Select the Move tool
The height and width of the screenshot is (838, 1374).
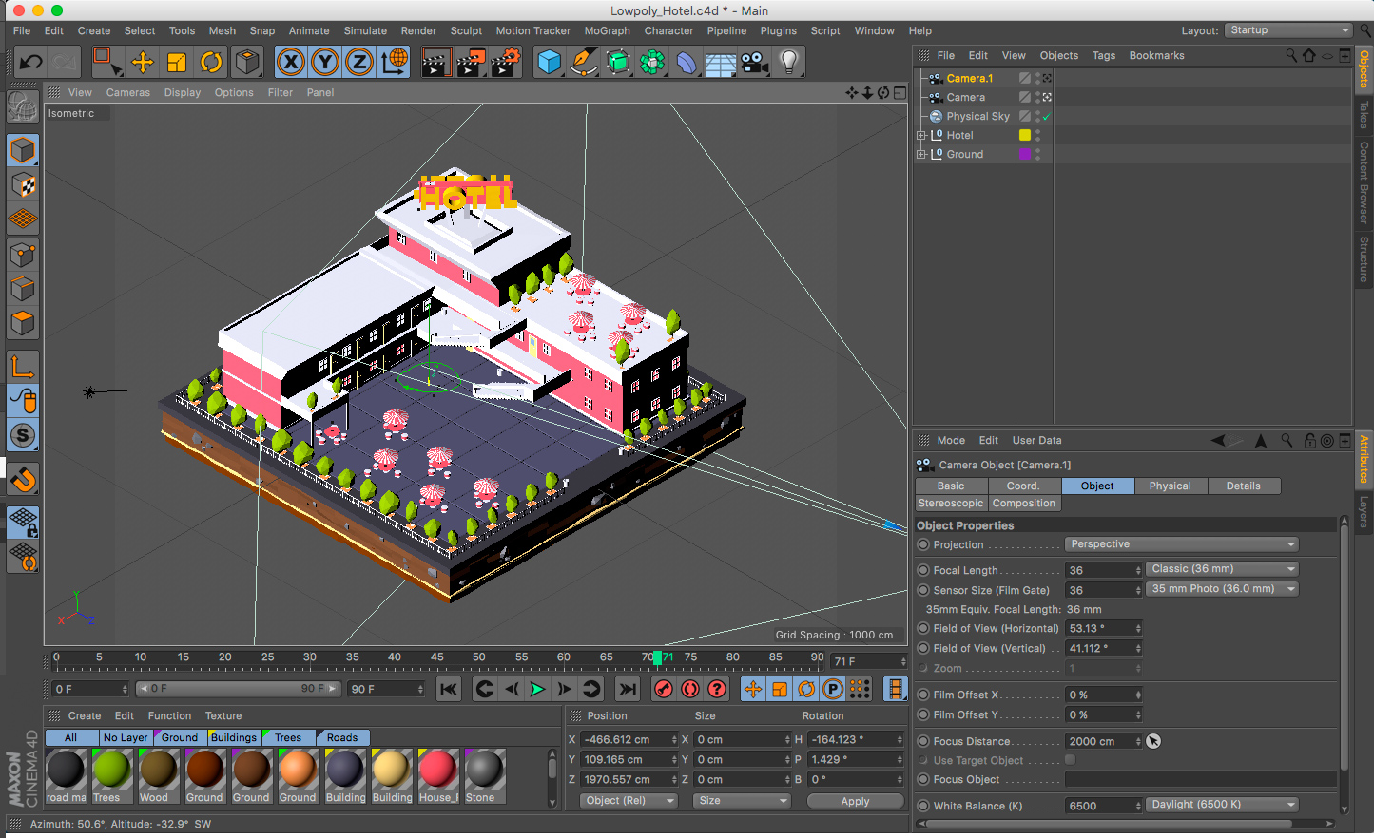[143, 63]
